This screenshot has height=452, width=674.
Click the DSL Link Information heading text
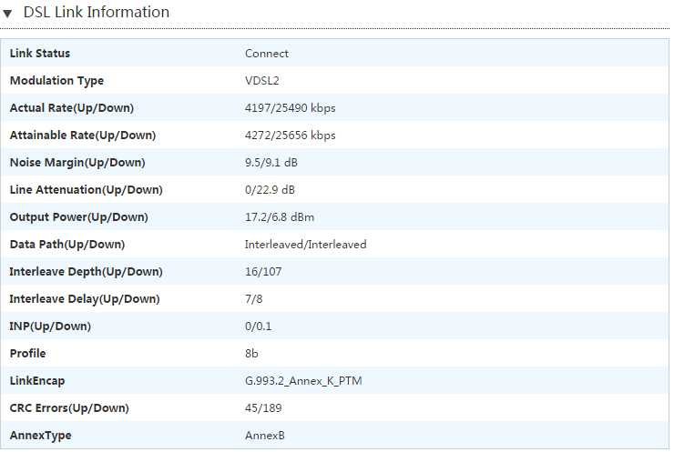96,13
